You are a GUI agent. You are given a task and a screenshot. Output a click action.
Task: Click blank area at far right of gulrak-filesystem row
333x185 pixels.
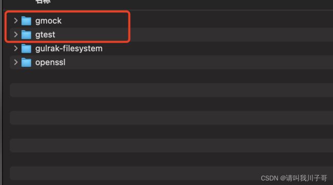(x=276, y=49)
